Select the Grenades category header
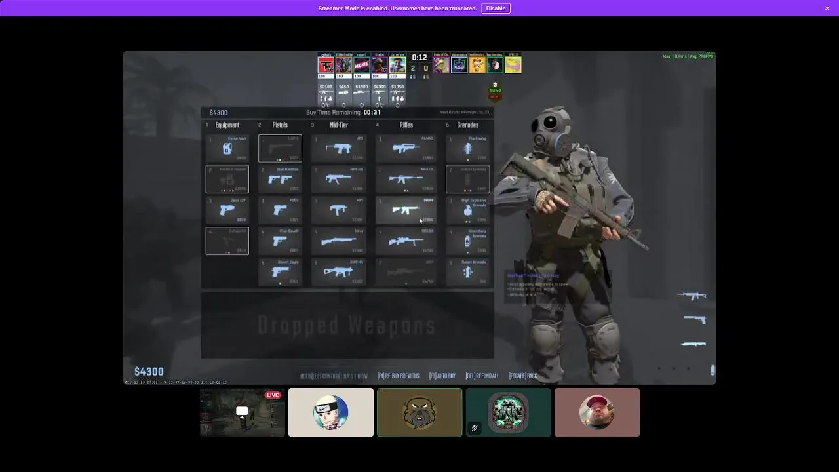This screenshot has height=472, width=839. (468, 125)
